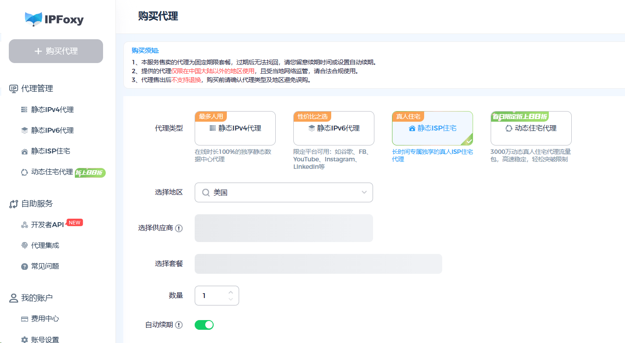Image resolution: width=625 pixels, height=343 pixels.
Task: Click the info icon beside 自动续期
Action: 179,325
